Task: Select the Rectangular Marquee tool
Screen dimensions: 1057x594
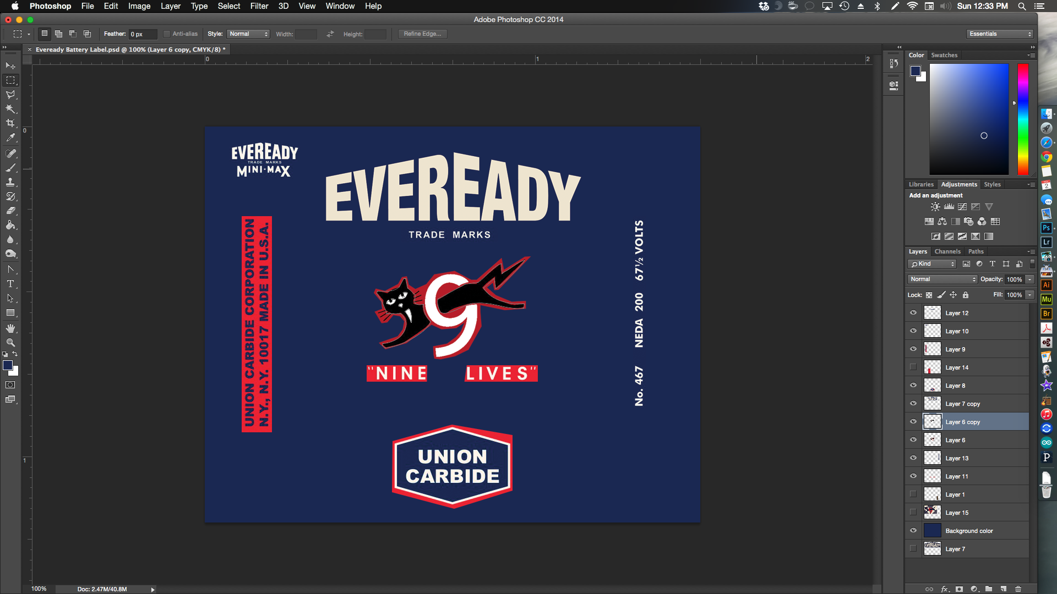Action: point(10,80)
